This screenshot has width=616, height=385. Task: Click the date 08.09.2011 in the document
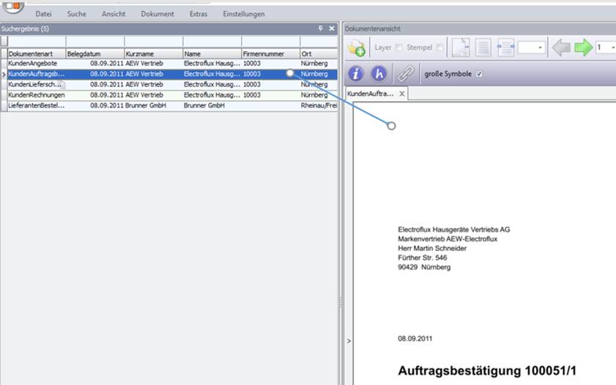coord(415,339)
